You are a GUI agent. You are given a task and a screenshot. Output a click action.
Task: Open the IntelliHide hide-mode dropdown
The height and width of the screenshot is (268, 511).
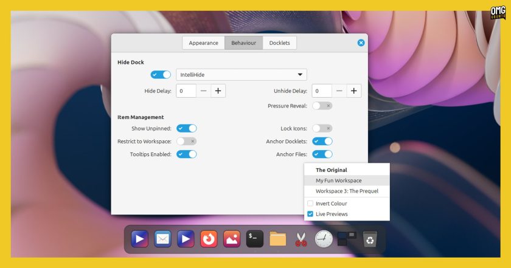pyautogui.click(x=242, y=75)
